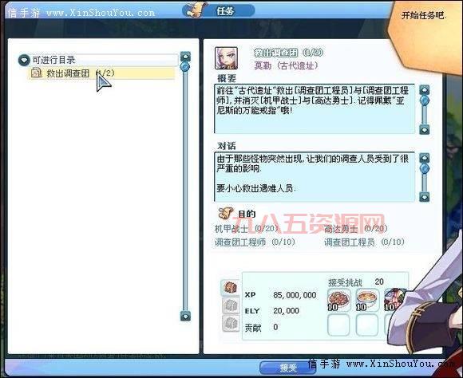Click the first meat dish reward item
Image resolution: width=463 pixels, height=378 pixels.
coord(339,300)
